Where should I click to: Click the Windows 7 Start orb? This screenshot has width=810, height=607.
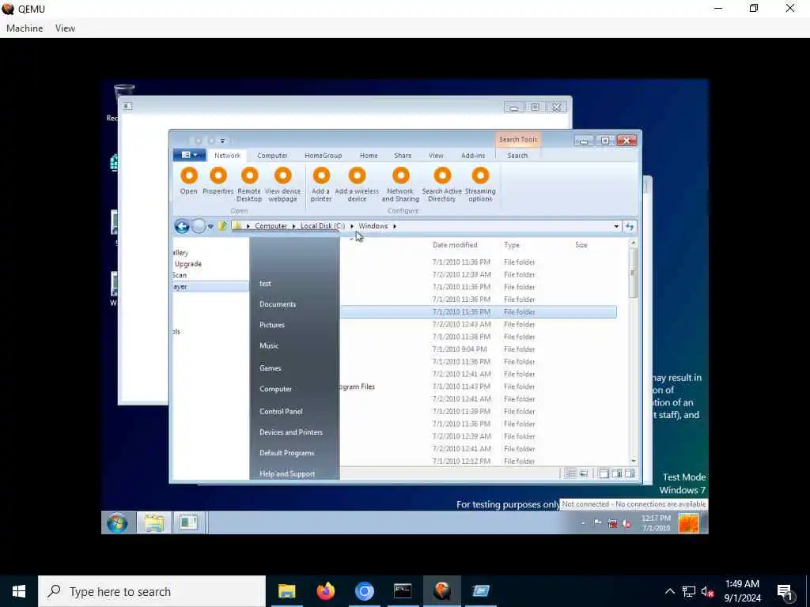pos(117,523)
